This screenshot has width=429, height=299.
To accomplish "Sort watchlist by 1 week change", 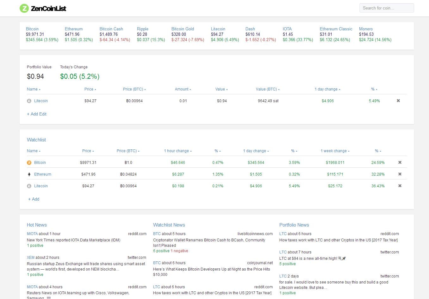I will pyautogui.click(x=335, y=151).
